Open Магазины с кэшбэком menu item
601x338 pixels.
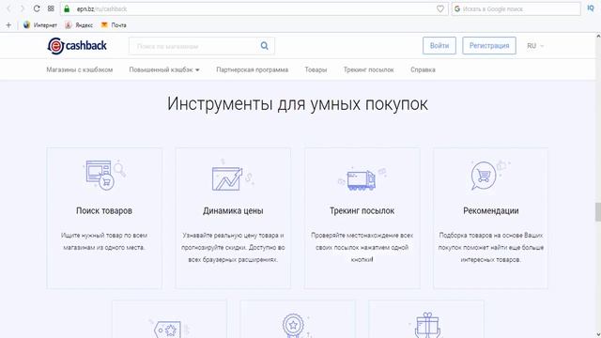(x=80, y=69)
